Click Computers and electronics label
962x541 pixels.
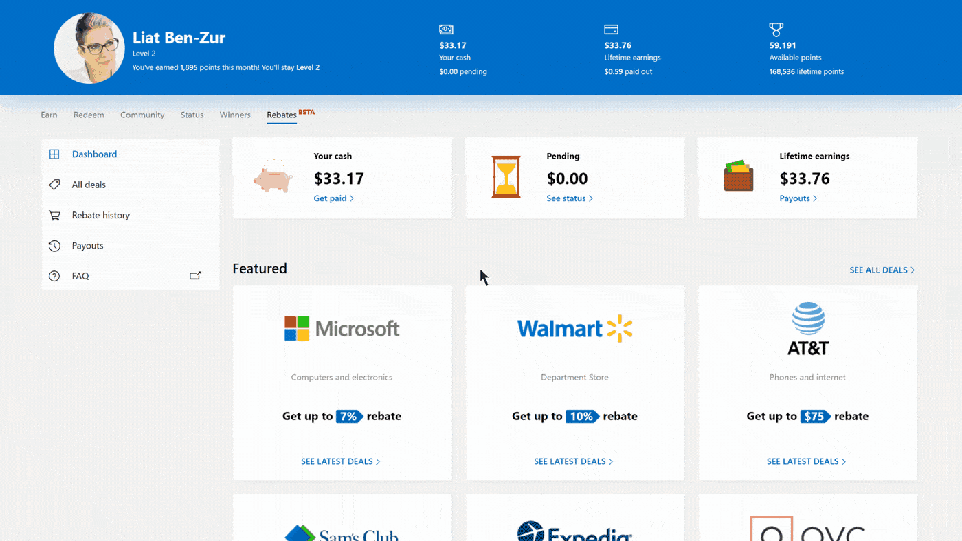tap(342, 377)
